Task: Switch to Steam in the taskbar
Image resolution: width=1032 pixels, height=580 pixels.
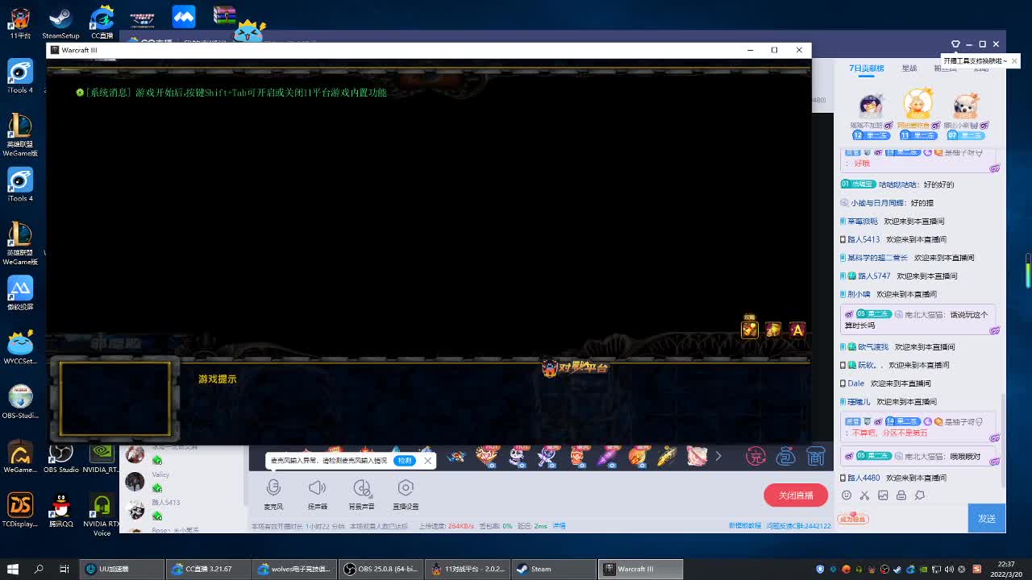Action: [x=553, y=569]
